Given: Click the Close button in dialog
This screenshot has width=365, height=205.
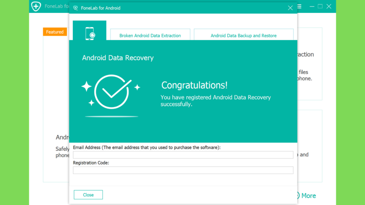Looking at the screenshot, I should tap(88, 195).
